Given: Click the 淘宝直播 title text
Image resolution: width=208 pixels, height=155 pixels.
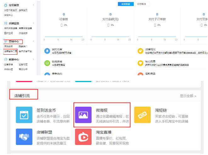Looking at the screenshot, I should coord(104,132).
